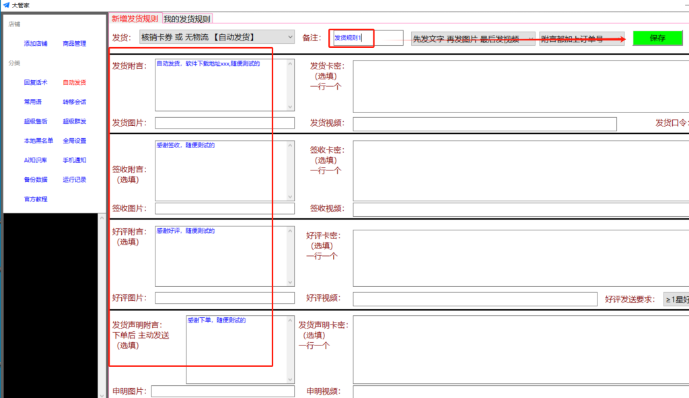
Task: Open 回复话术 in sidebar
Action: tap(36, 82)
